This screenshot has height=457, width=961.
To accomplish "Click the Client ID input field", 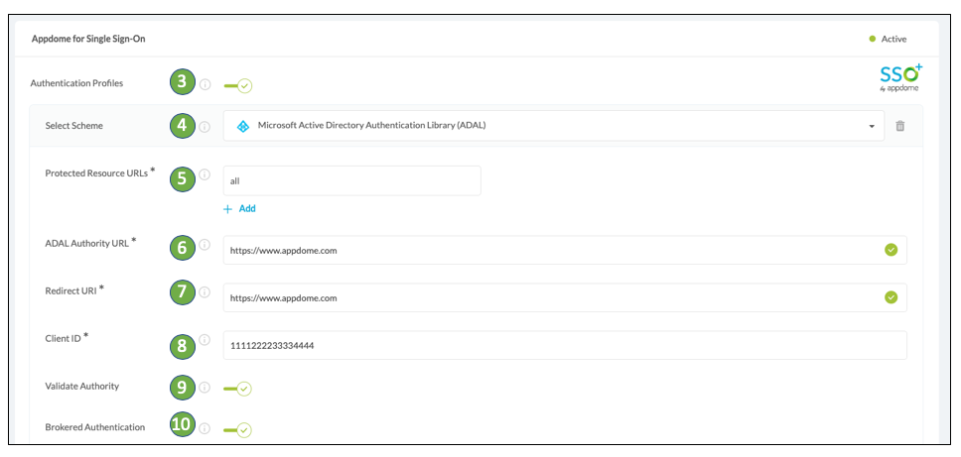I will pyautogui.click(x=564, y=345).
